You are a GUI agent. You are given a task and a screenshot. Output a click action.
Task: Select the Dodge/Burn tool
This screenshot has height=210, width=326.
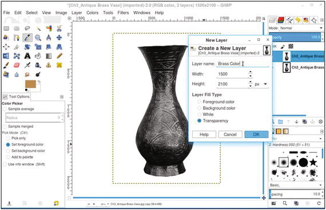38,74
